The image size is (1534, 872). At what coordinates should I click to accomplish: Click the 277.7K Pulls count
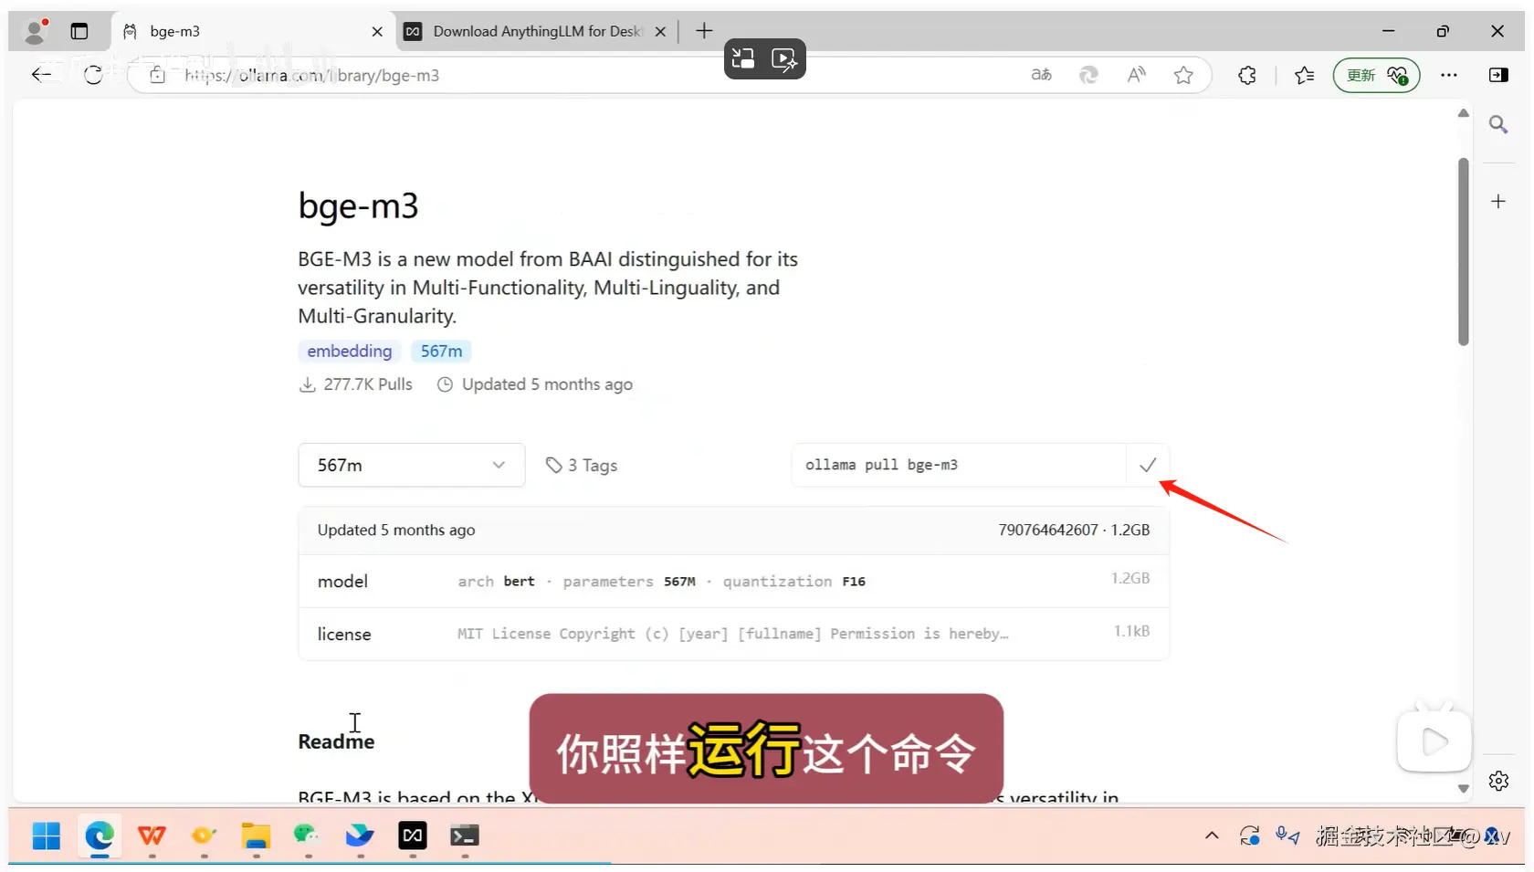pyautogui.click(x=356, y=384)
